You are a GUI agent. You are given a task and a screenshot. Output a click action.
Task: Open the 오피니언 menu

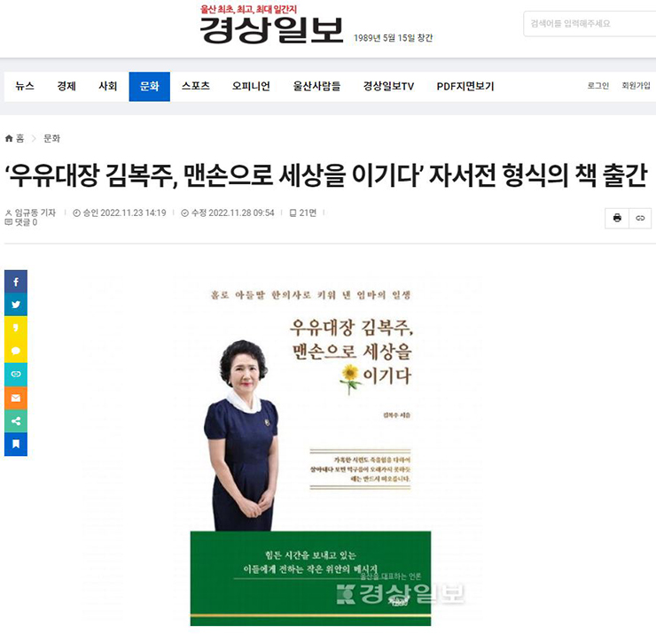[x=251, y=86]
